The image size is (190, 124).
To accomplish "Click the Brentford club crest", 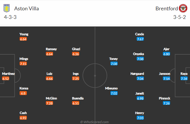I will (x=183, y=8).
